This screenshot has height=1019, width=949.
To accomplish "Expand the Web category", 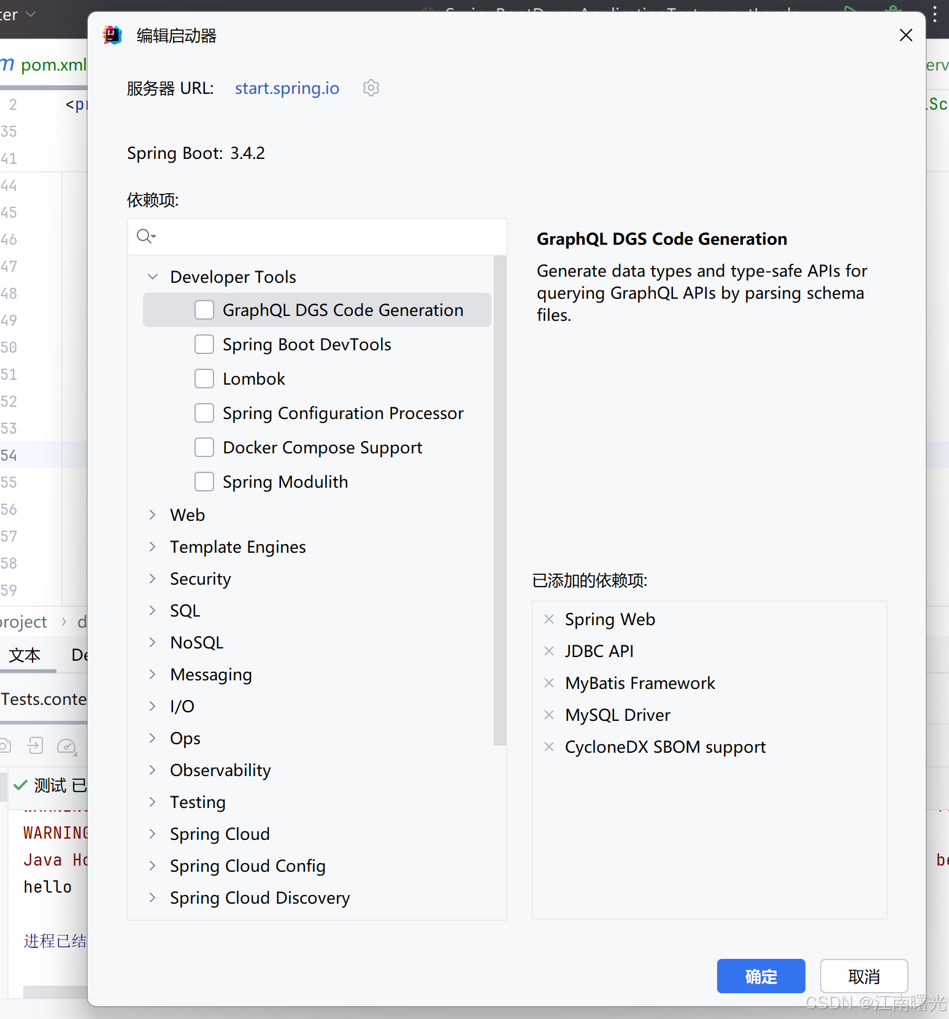I will pyautogui.click(x=153, y=515).
